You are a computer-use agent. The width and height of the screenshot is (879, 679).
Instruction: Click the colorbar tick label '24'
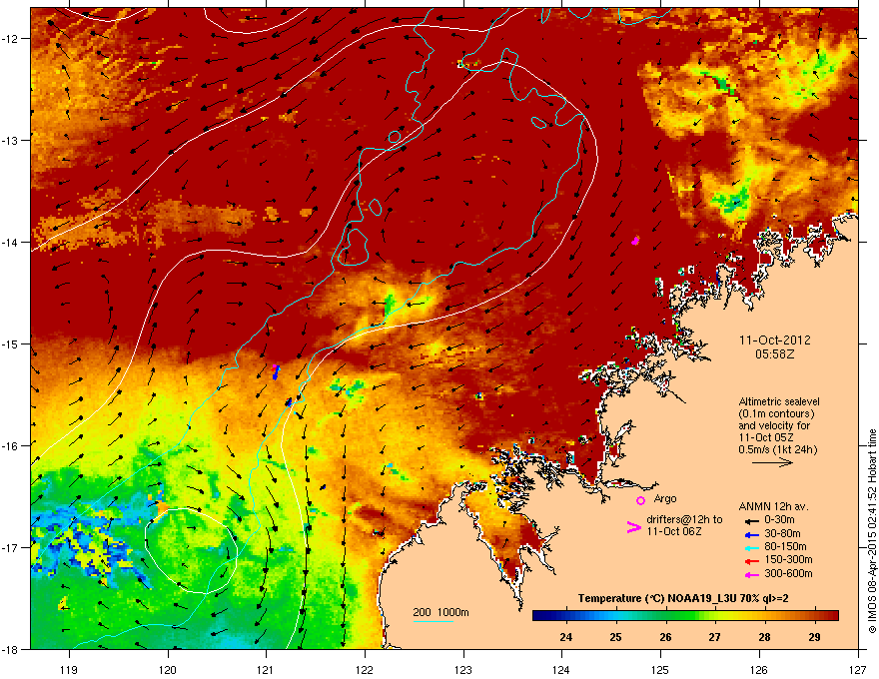[x=566, y=637]
